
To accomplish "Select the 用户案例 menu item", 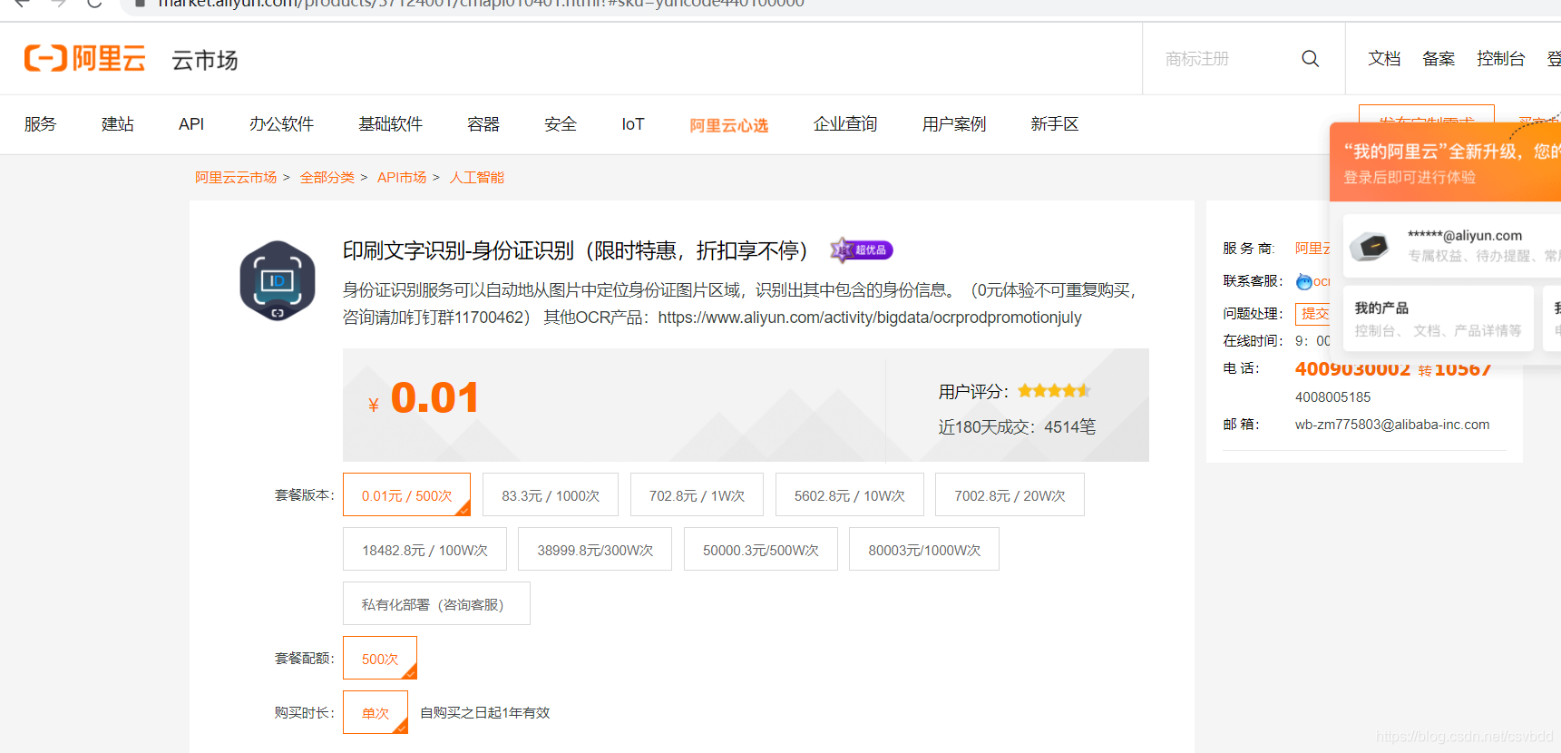I will pyautogui.click(x=954, y=124).
